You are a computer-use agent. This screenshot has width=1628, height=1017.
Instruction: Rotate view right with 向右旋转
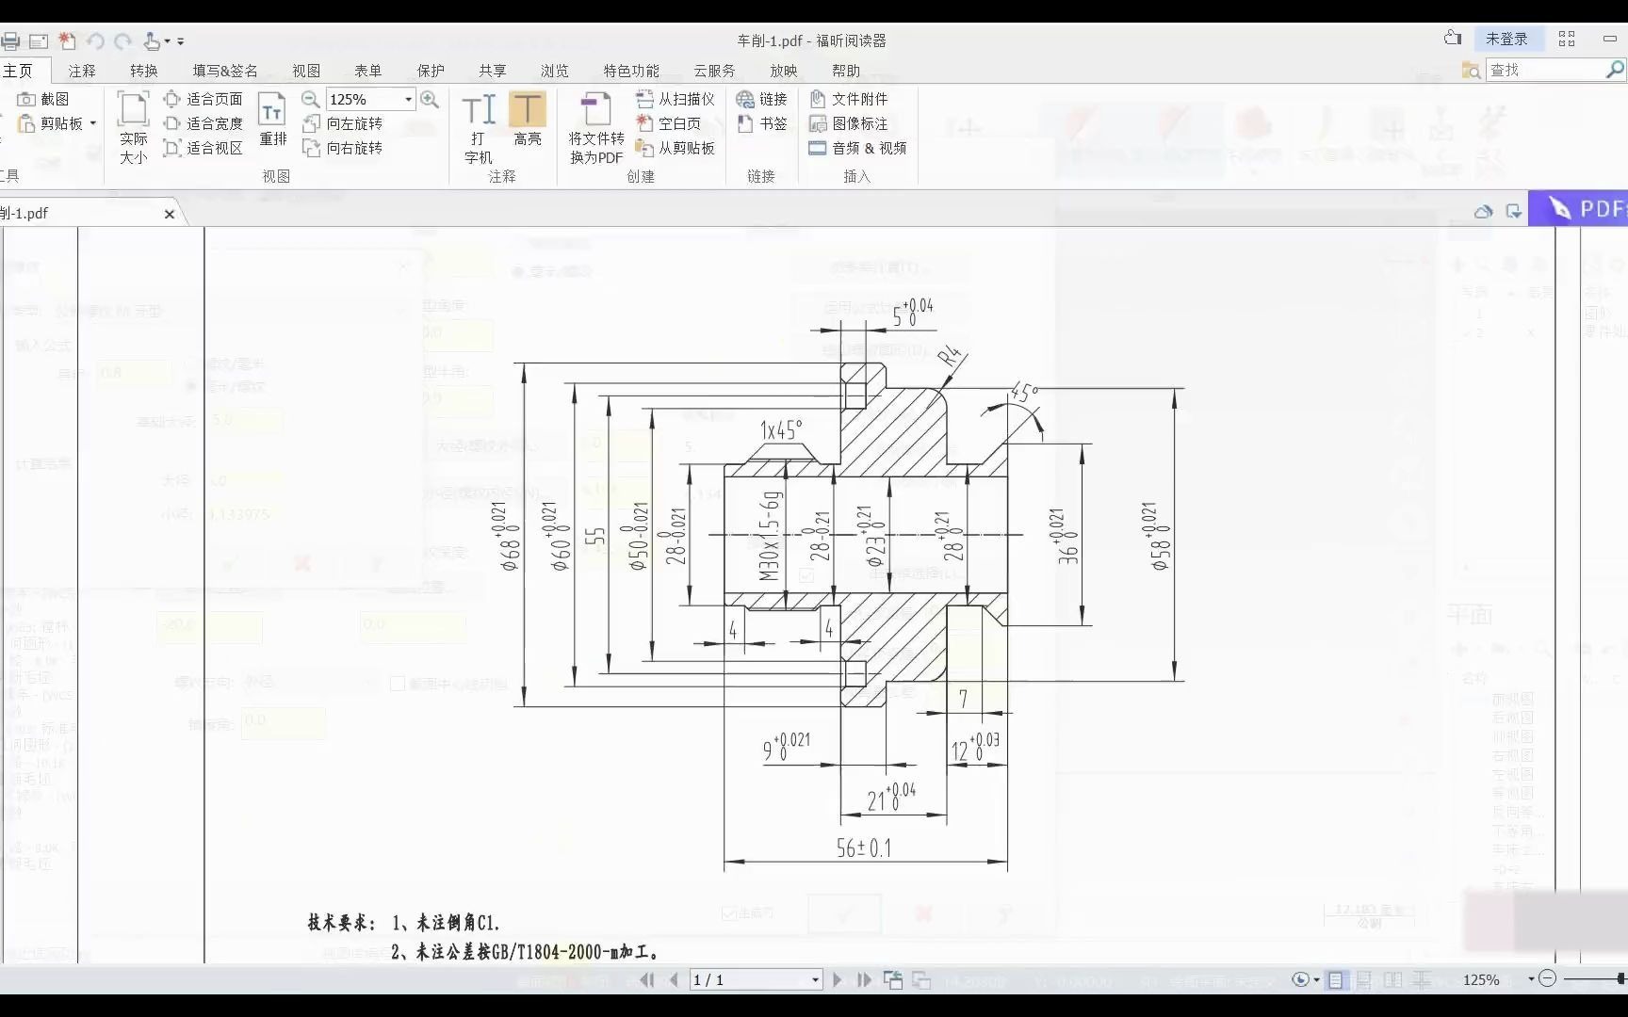(342, 148)
